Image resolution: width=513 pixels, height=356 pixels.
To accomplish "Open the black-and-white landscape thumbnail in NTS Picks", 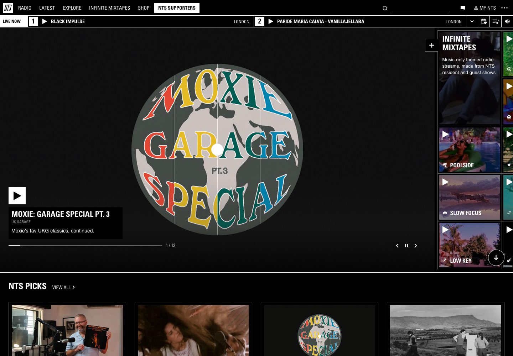I will (x=446, y=330).
